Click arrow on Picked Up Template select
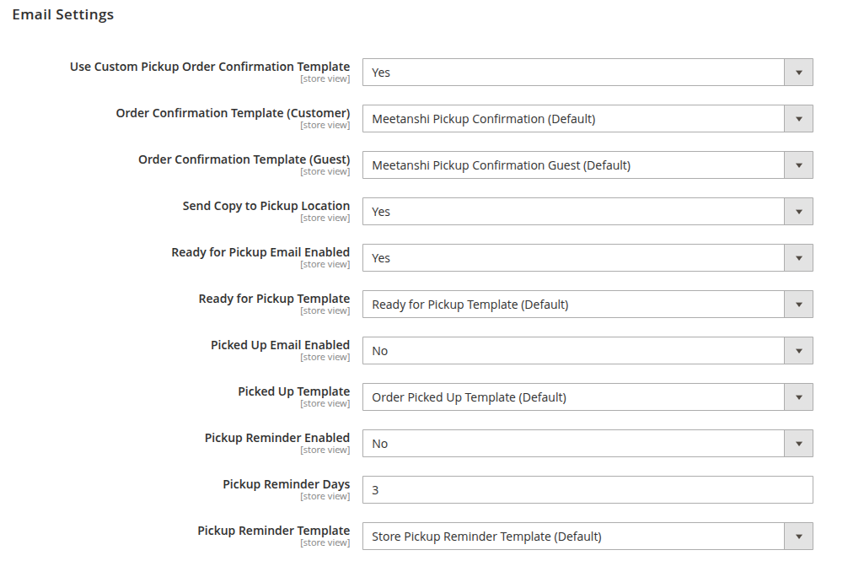Image resolution: width=864 pixels, height=561 pixels. [798, 396]
